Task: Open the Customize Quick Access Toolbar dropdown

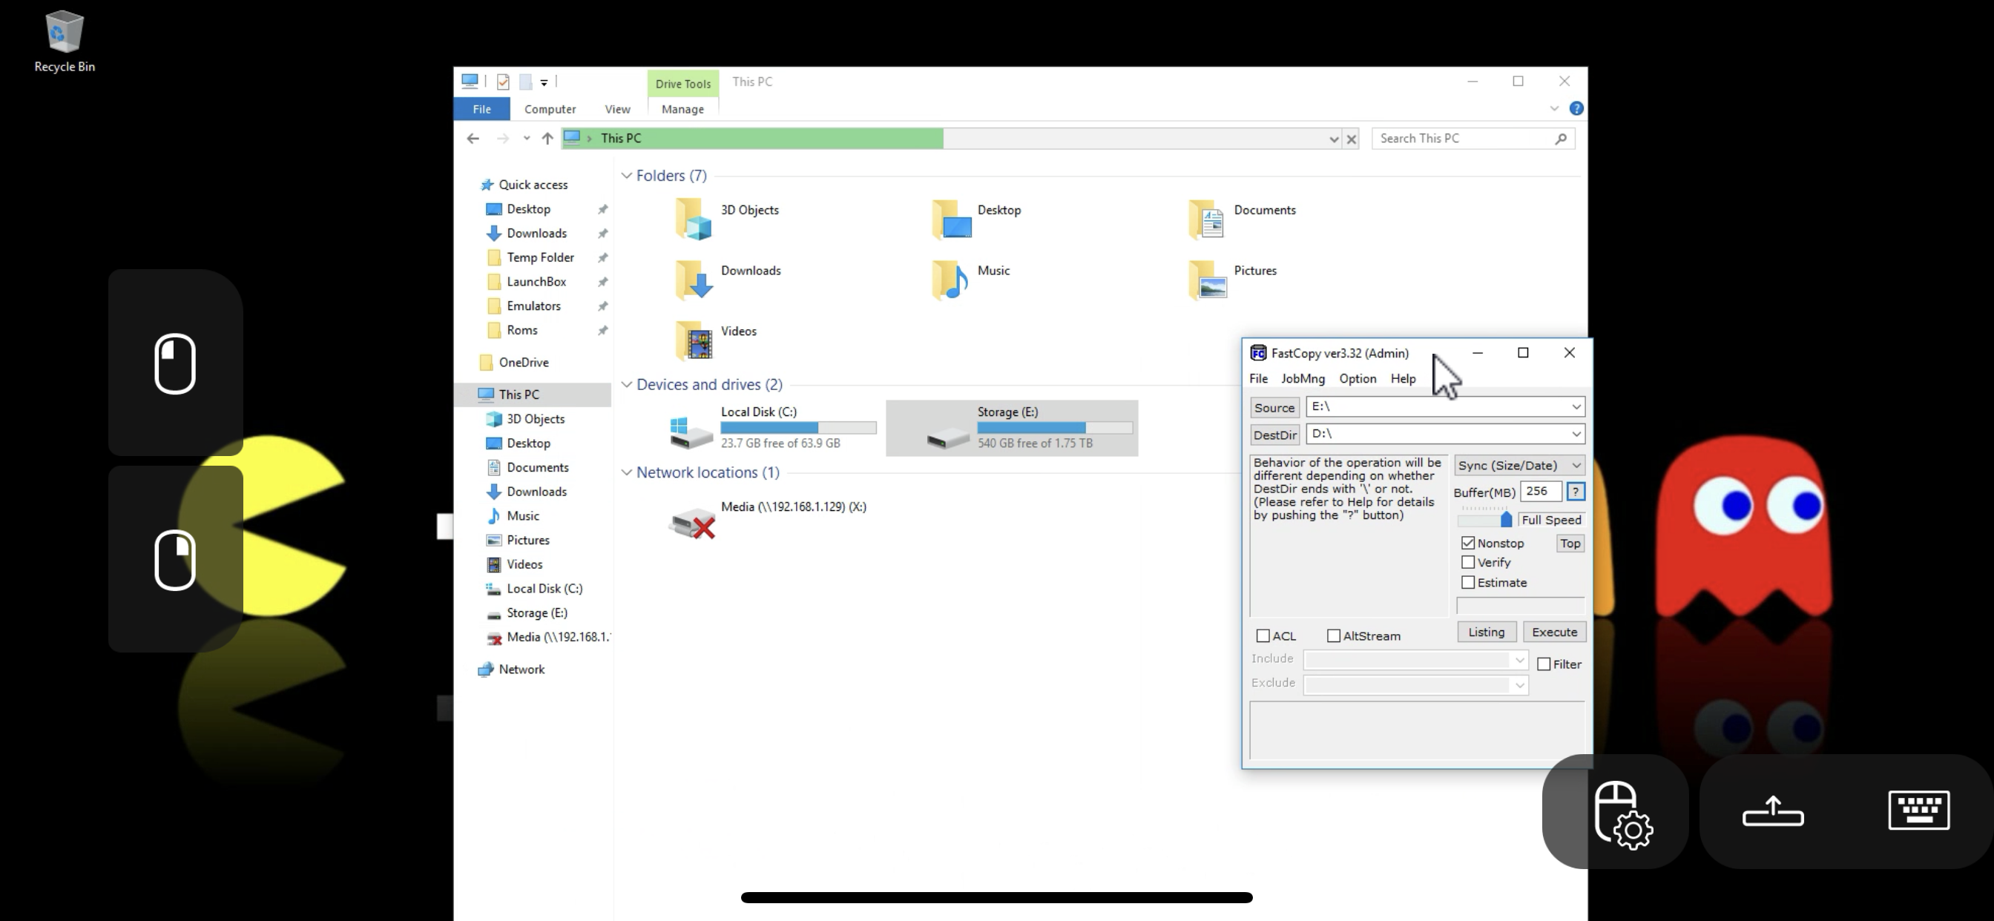Action: click(x=544, y=82)
